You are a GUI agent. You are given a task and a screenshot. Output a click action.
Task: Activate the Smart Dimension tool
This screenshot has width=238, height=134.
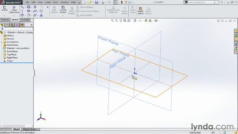14,10
